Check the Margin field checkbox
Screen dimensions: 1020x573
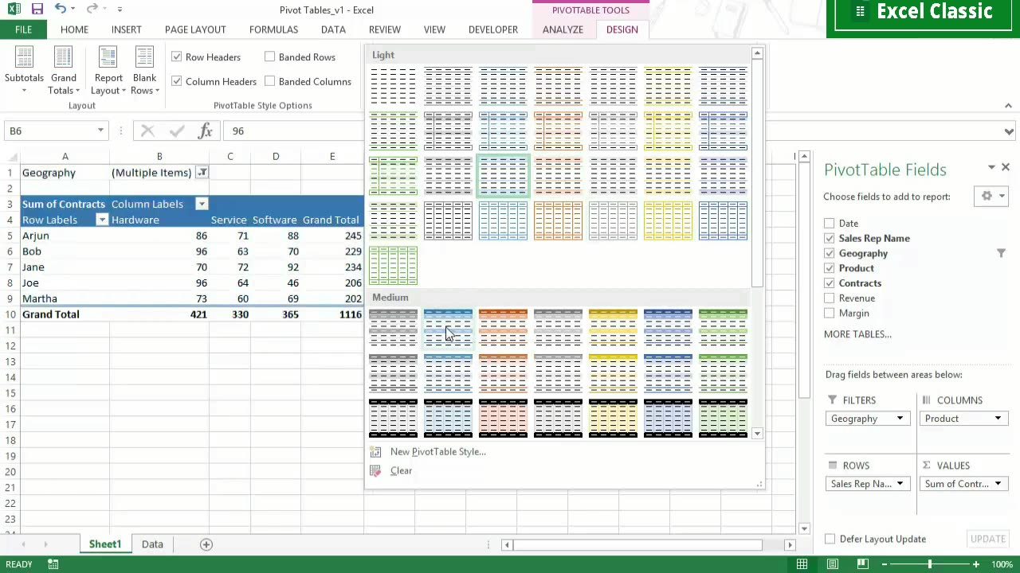point(830,314)
